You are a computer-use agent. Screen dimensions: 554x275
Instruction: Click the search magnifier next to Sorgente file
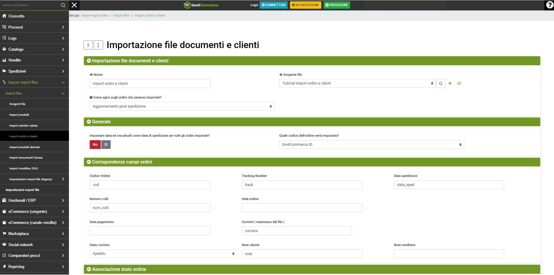tap(441, 83)
